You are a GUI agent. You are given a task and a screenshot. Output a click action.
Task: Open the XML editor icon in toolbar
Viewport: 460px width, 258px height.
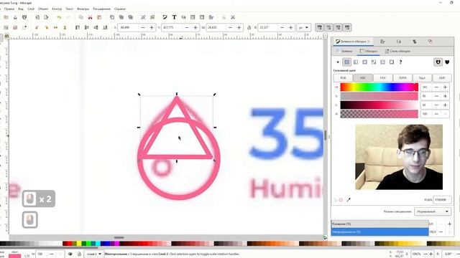click(193, 17)
